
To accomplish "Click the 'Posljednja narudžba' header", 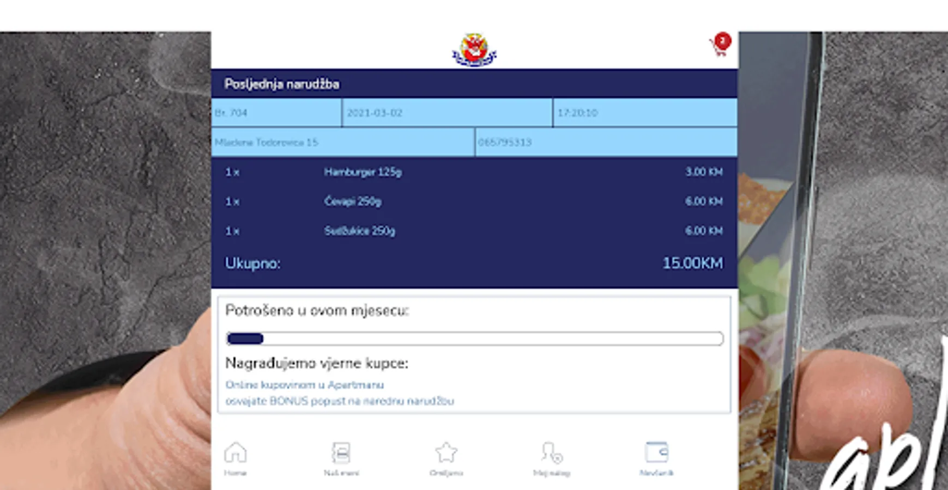I will 282,84.
